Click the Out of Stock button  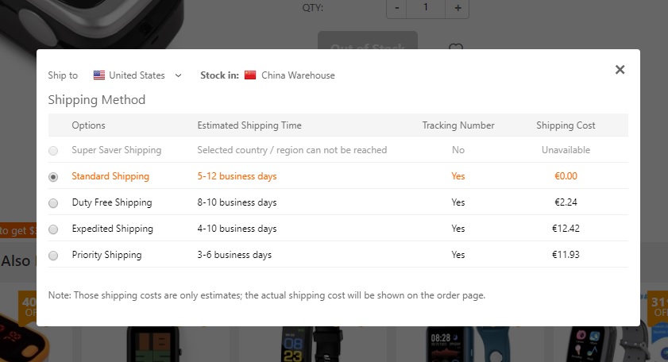click(367, 44)
